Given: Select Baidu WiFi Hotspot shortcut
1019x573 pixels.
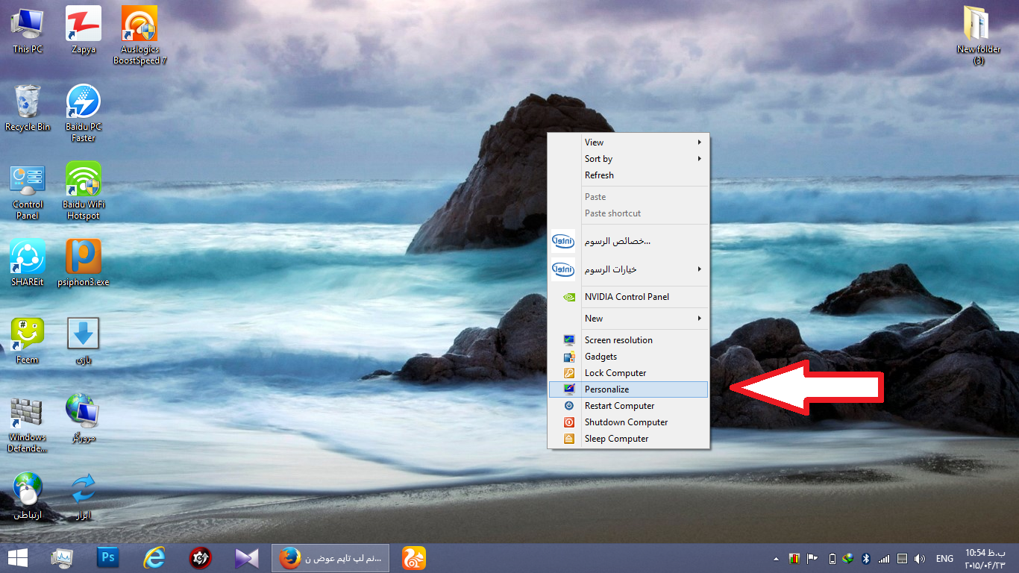Looking at the screenshot, I should point(84,192).
